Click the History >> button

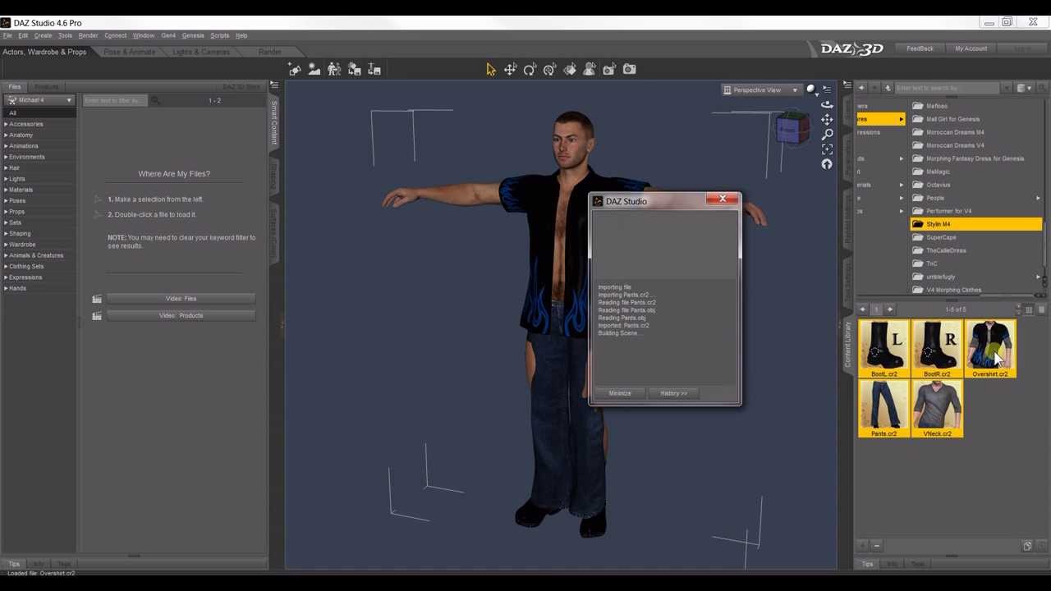(673, 393)
